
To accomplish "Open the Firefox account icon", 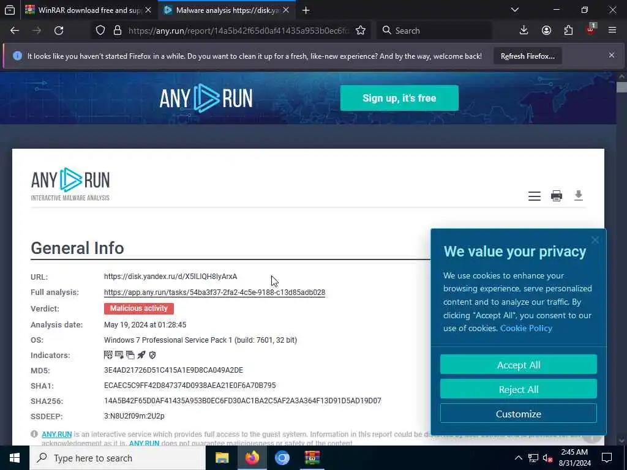I will pos(546,31).
